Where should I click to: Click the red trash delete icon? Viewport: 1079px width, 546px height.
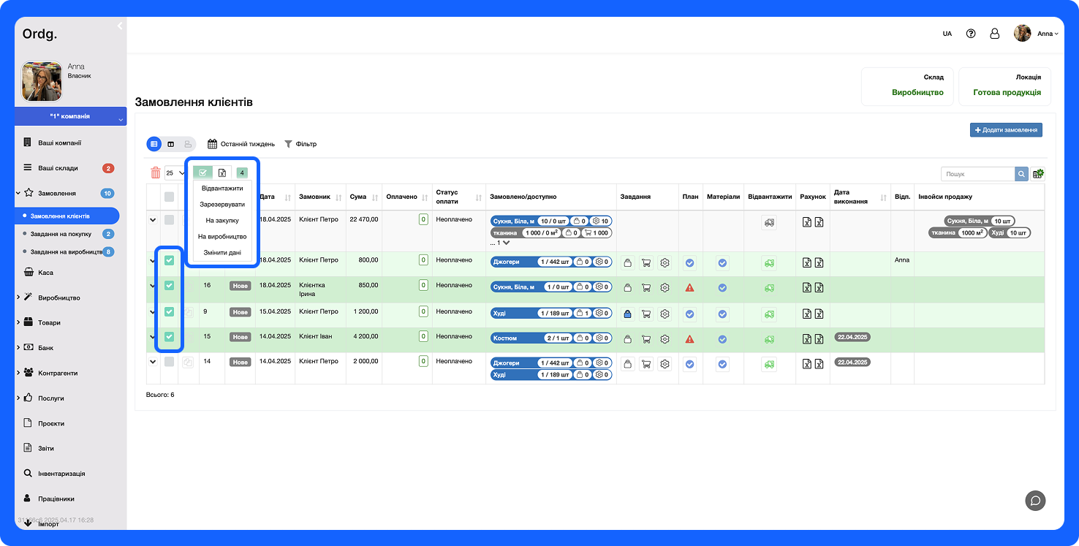tap(155, 173)
